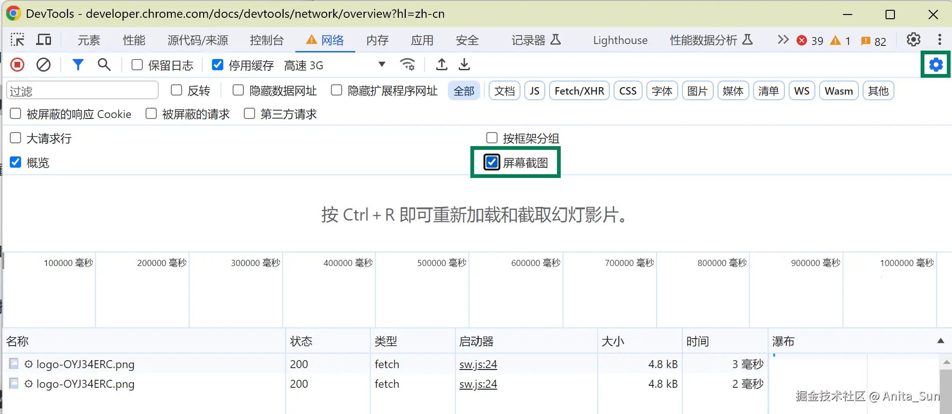Viewport: 952px width, 414px height.
Task: Select the 全部 filter button
Action: coord(464,91)
